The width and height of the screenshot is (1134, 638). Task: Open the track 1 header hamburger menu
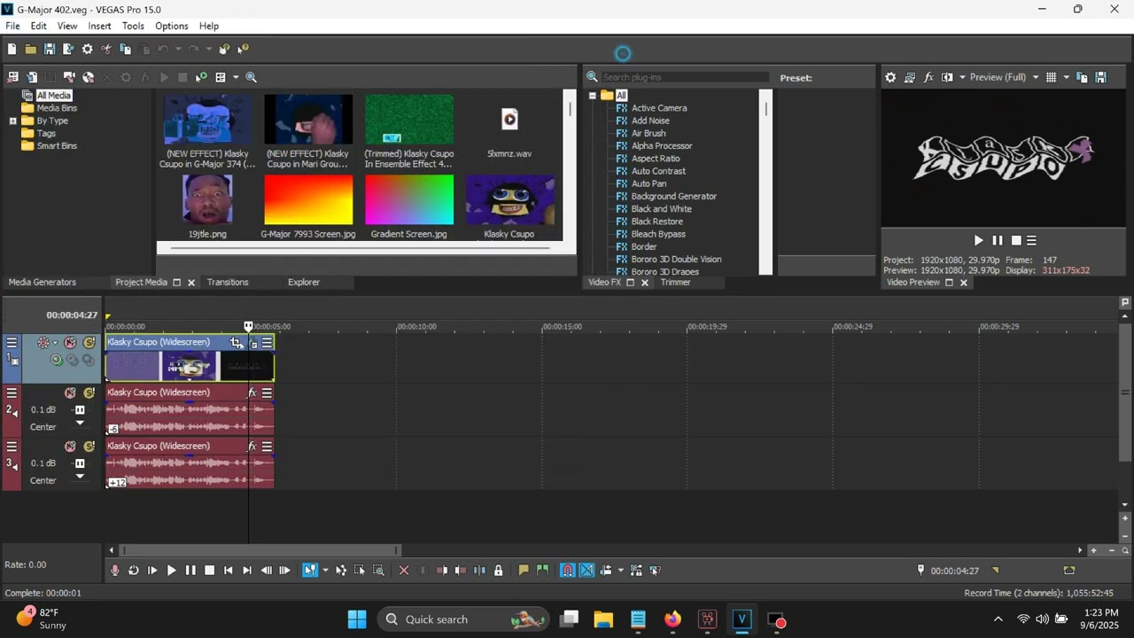pyautogui.click(x=12, y=343)
